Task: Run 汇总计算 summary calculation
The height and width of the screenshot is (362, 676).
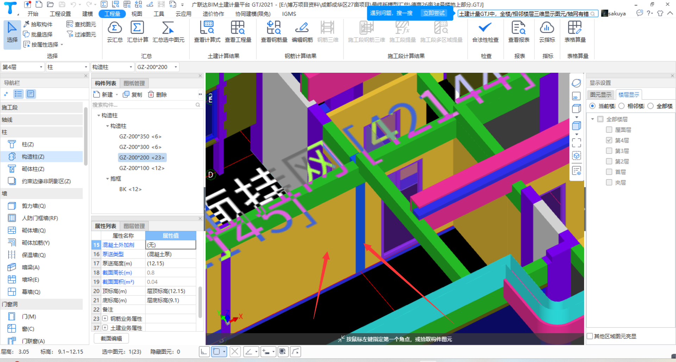Action: point(137,32)
